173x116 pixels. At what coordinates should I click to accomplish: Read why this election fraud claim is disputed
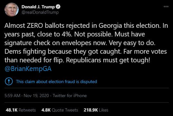pos(57,81)
